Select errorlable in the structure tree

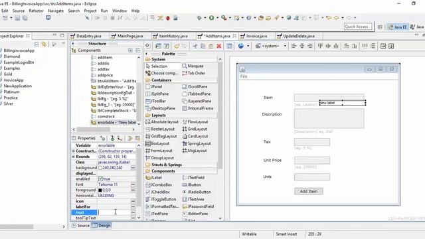pos(114,122)
